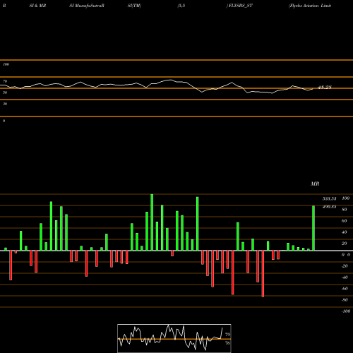Click the 533.53 value label
The height and width of the screenshot is (353, 353).
329,199
